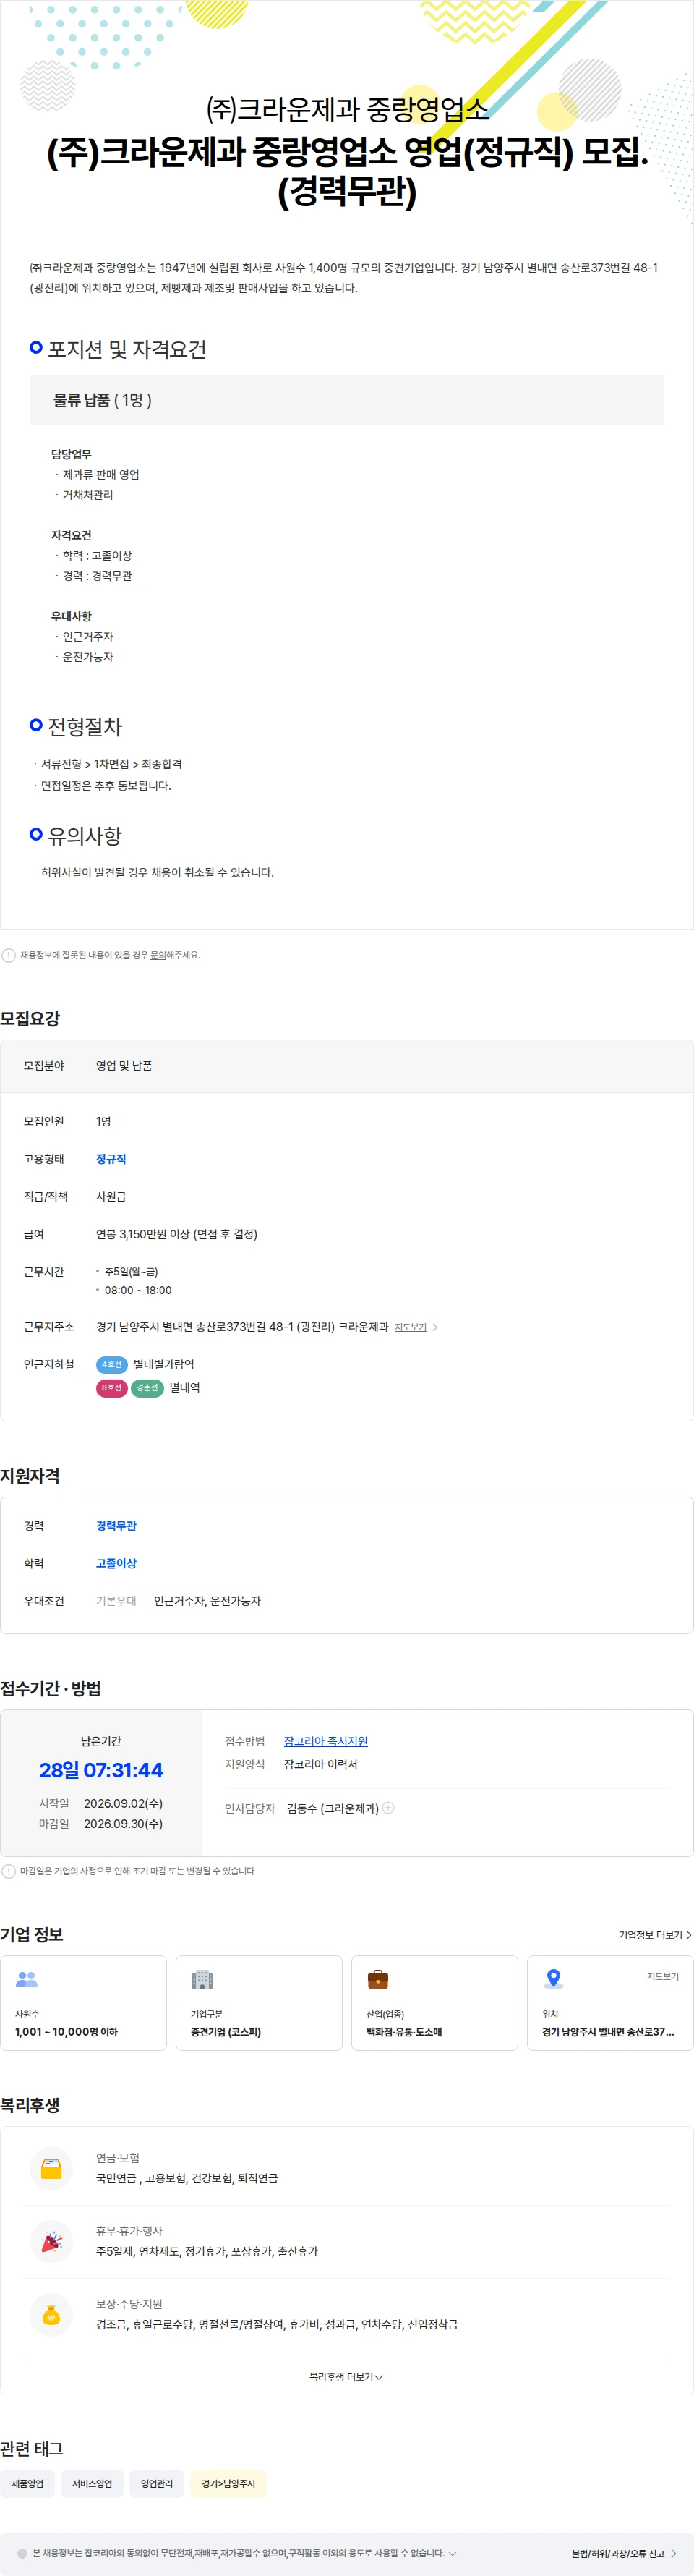Click the 중견기업 (코스피) card text
The width and height of the screenshot is (694, 2576).
pyautogui.click(x=226, y=2031)
